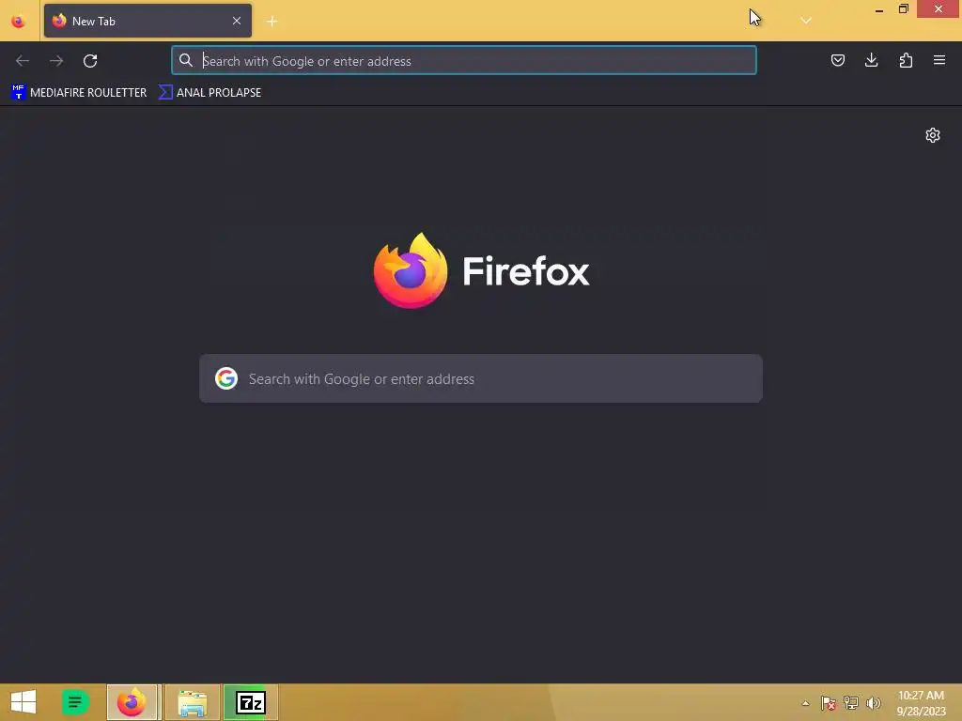Open the green notes app on taskbar

pos(75,702)
